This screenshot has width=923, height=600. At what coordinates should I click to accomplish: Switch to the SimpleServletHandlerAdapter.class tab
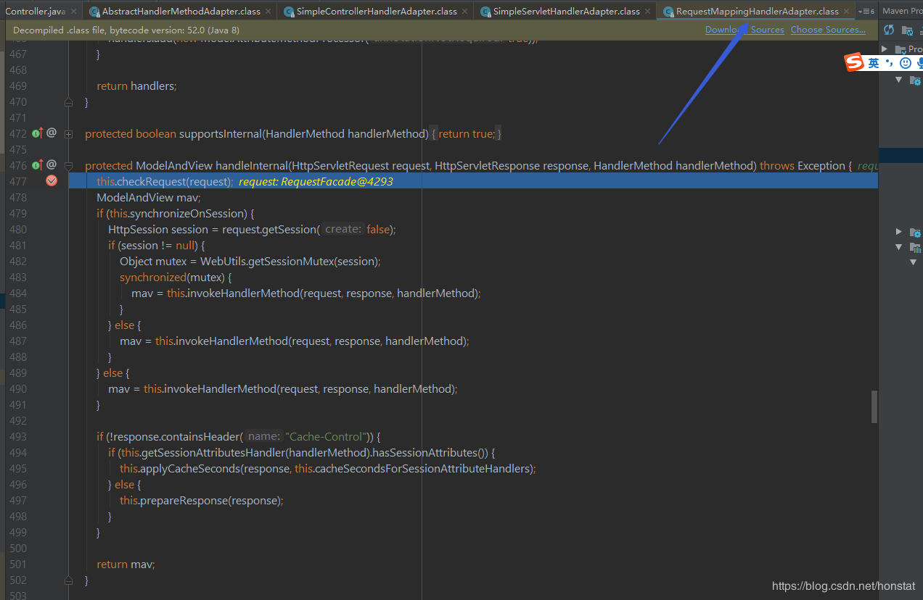pos(566,12)
